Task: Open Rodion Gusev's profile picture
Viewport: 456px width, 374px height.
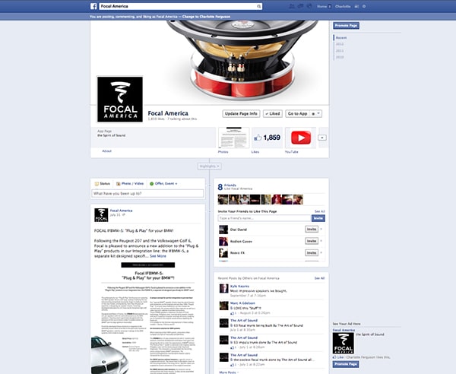Action: coord(223,241)
